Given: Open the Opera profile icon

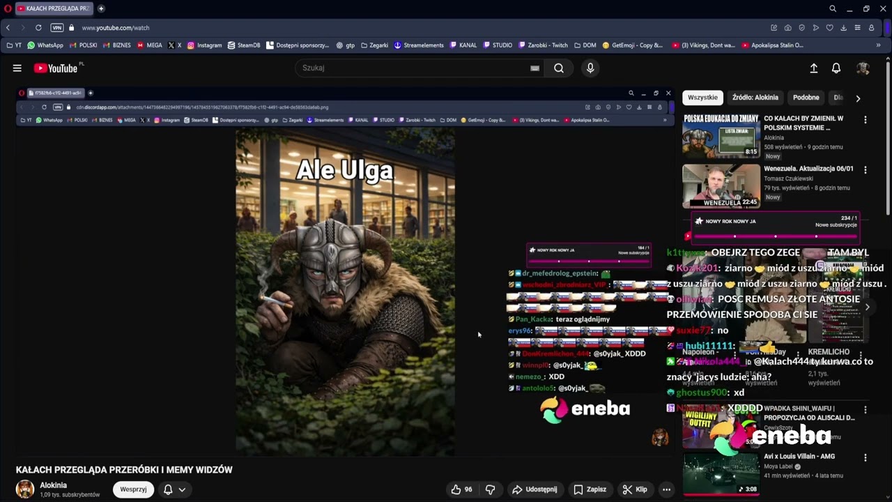Looking at the screenshot, I should click(x=871, y=28).
